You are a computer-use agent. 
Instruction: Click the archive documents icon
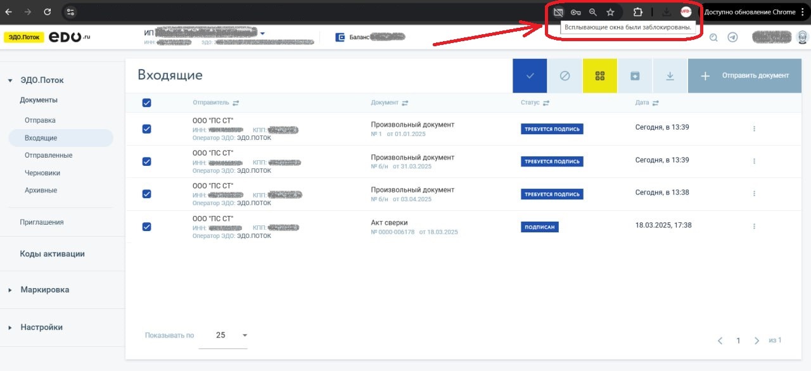635,76
